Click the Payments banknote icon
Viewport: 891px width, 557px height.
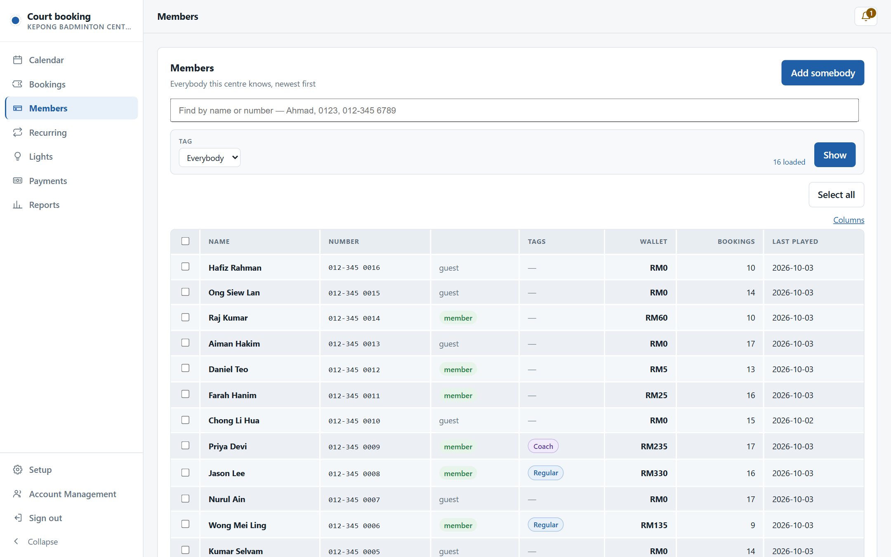[x=17, y=181]
